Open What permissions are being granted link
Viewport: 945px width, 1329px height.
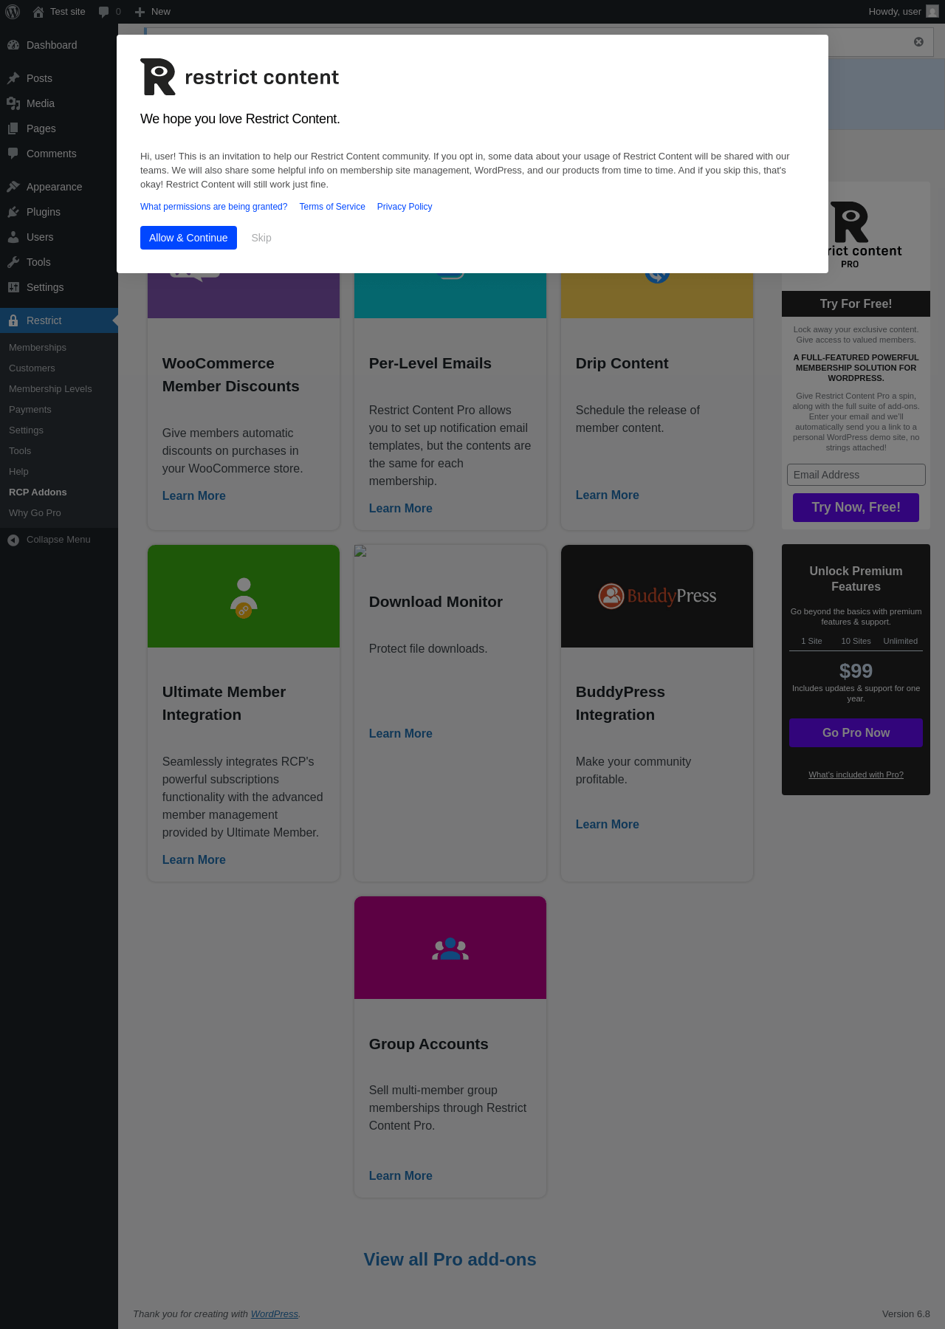[x=214, y=207]
